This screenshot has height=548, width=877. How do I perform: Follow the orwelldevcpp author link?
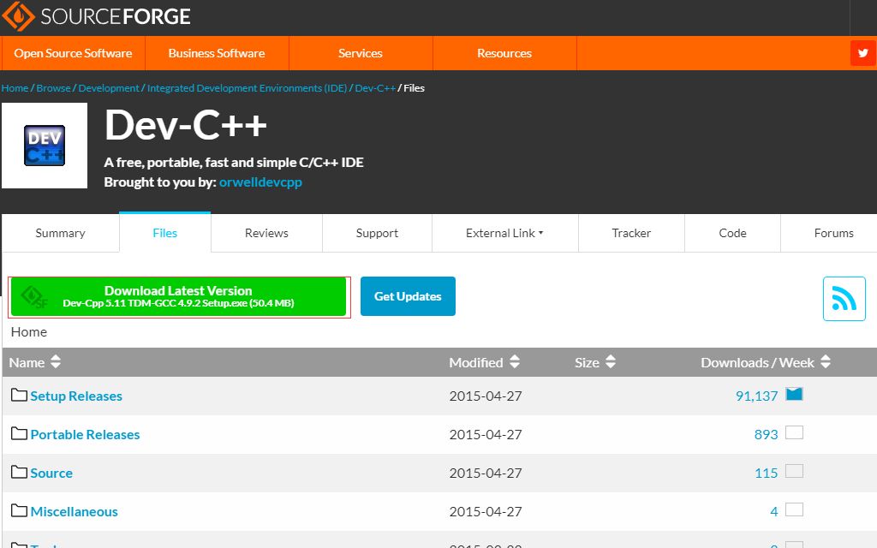[x=260, y=182]
